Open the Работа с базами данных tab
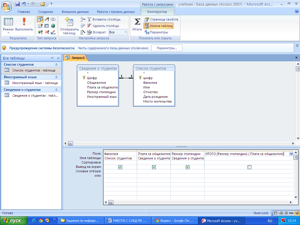 [116, 12]
